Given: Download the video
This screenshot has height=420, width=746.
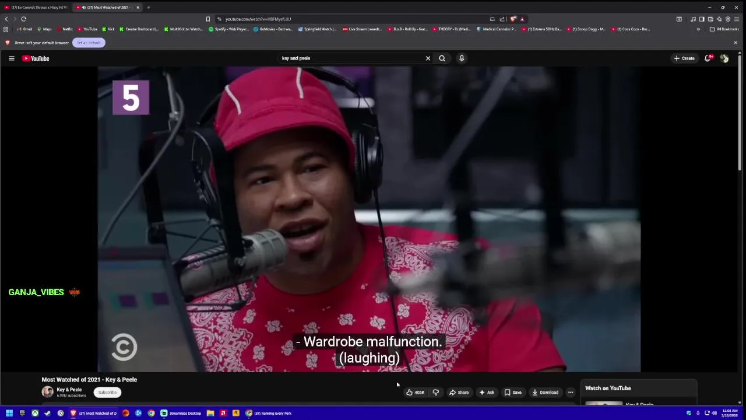Looking at the screenshot, I should (546, 393).
